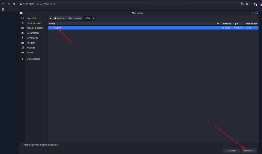Enable Abrir arquivos em somente leitura
The width and height of the screenshot is (262, 154).
(22, 145)
